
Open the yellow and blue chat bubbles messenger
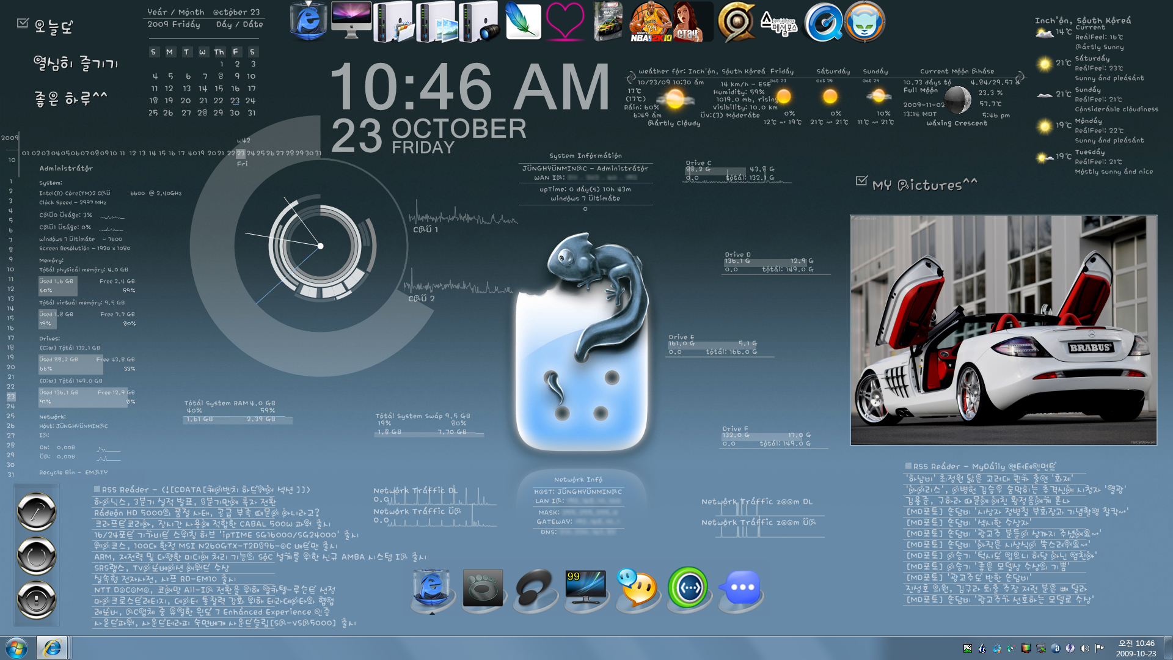click(x=637, y=588)
